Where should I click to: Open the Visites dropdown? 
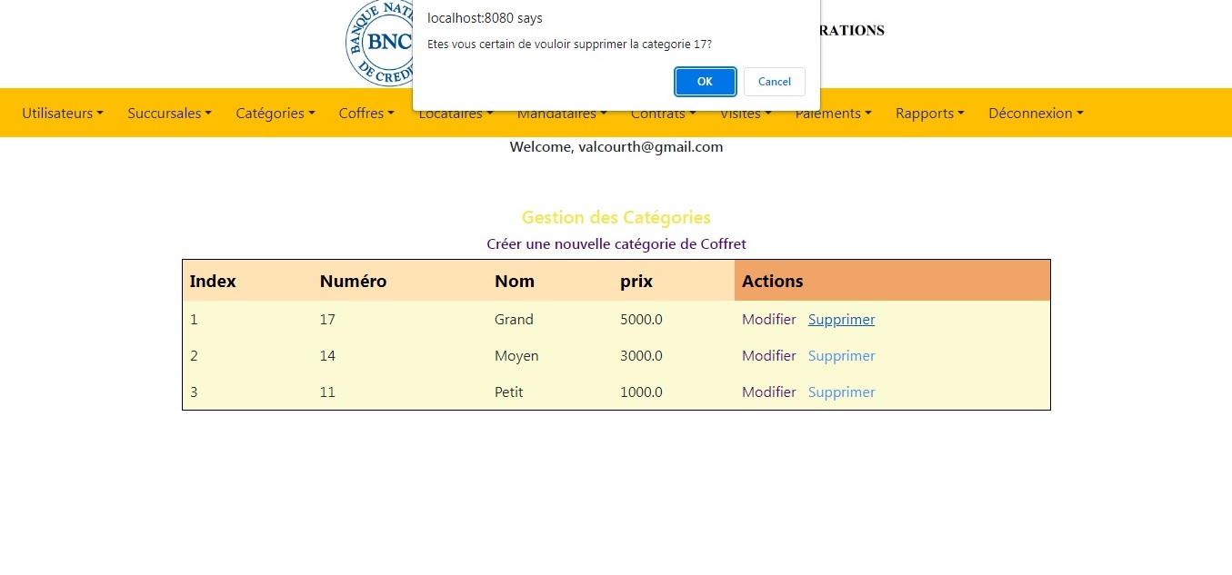pyautogui.click(x=746, y=115)
